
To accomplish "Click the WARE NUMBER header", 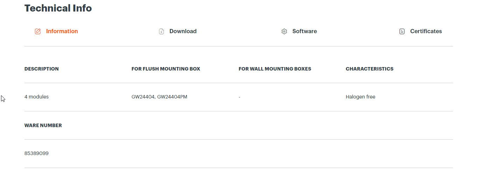I will tap(43, 125).
